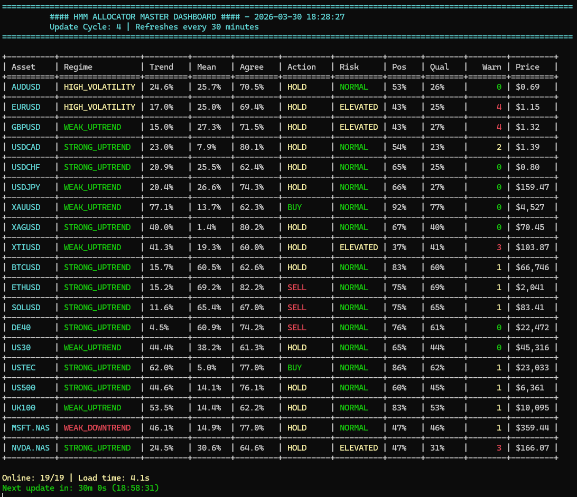Click SELL action in DE40 row
The height and width of the screenshot is (497, 577).
(296, 328)
